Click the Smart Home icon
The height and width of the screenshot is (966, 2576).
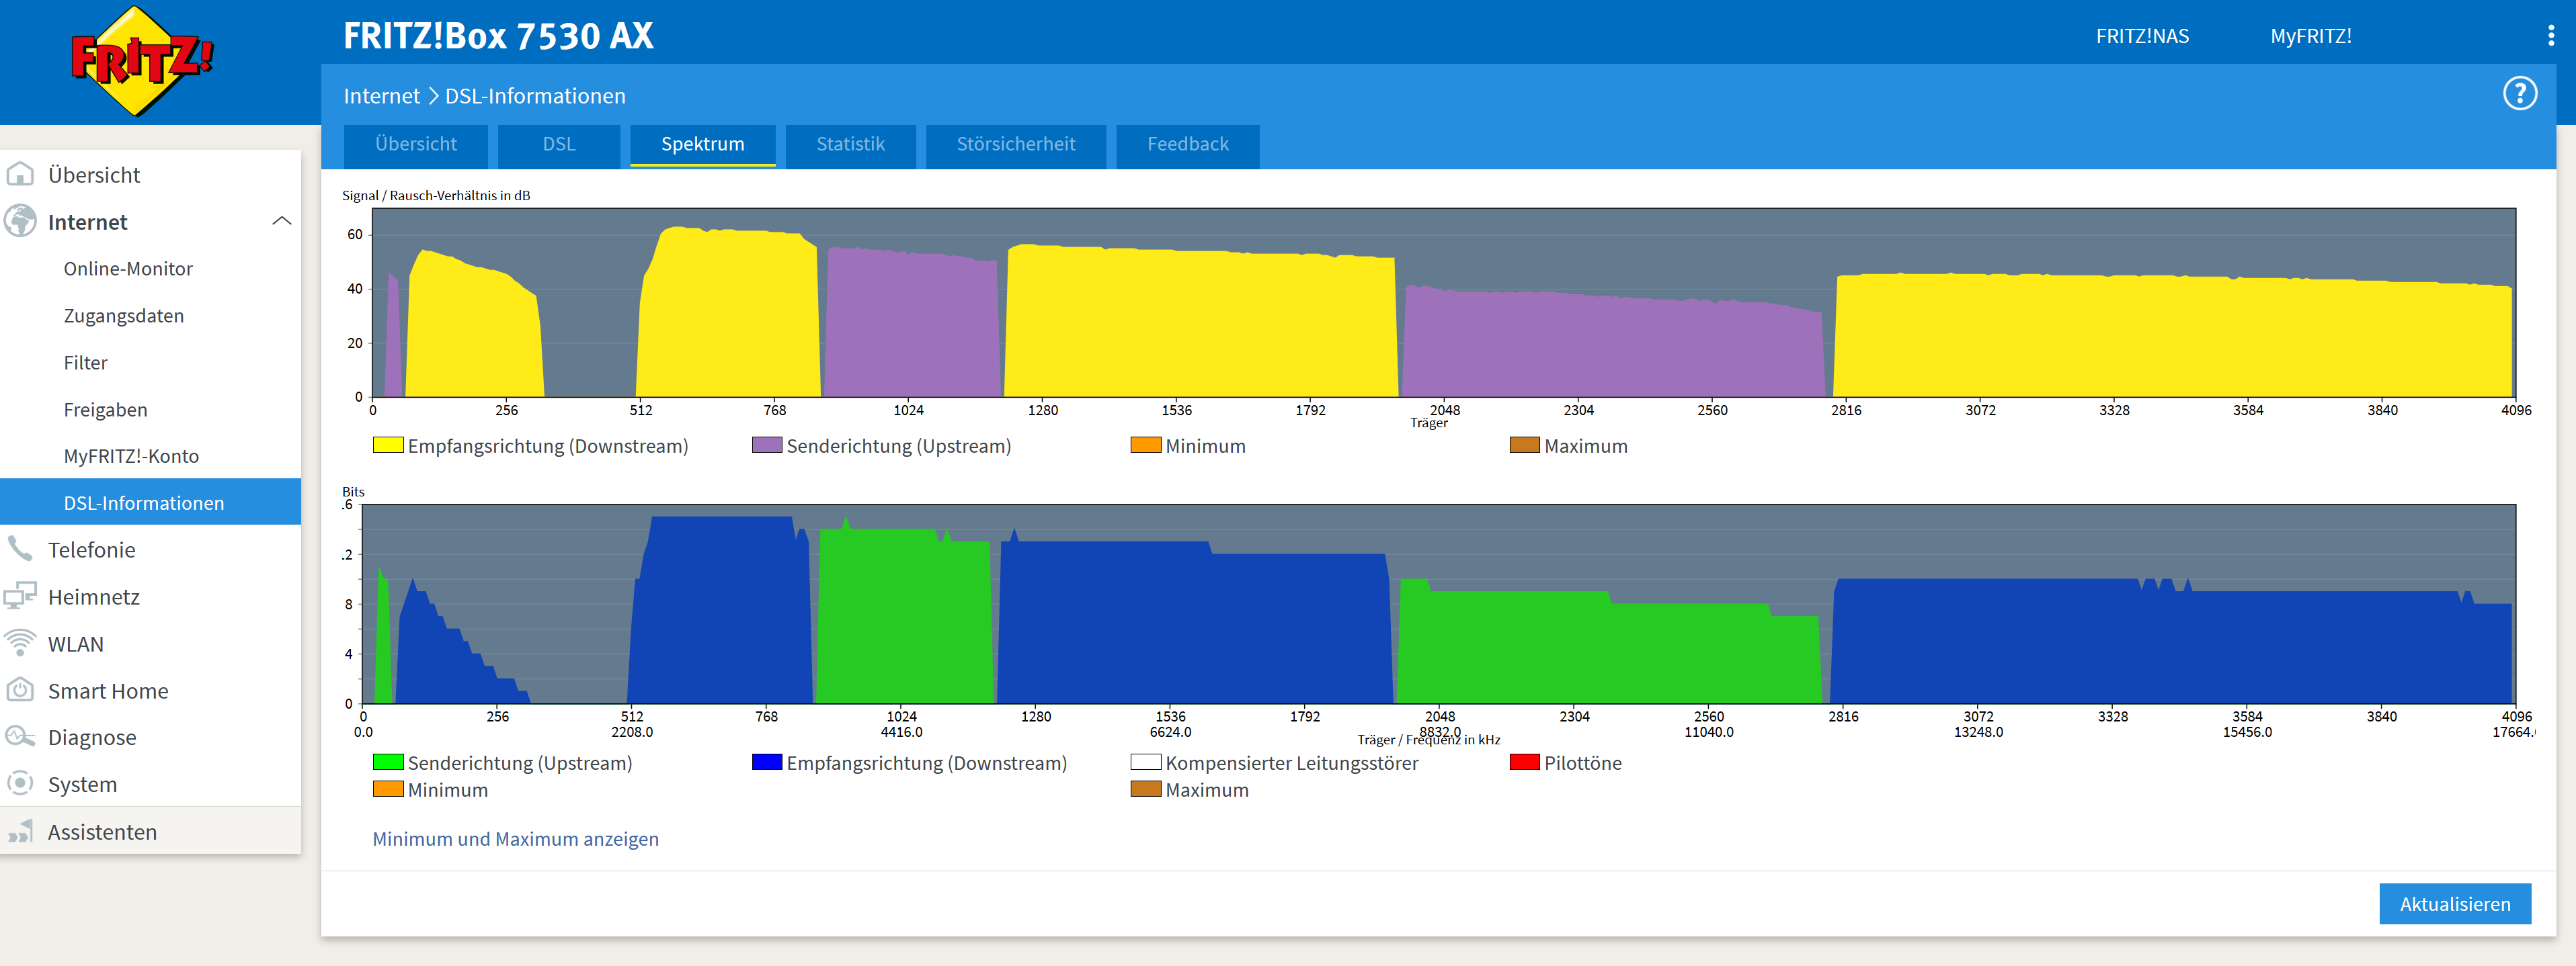click(20, 691)
